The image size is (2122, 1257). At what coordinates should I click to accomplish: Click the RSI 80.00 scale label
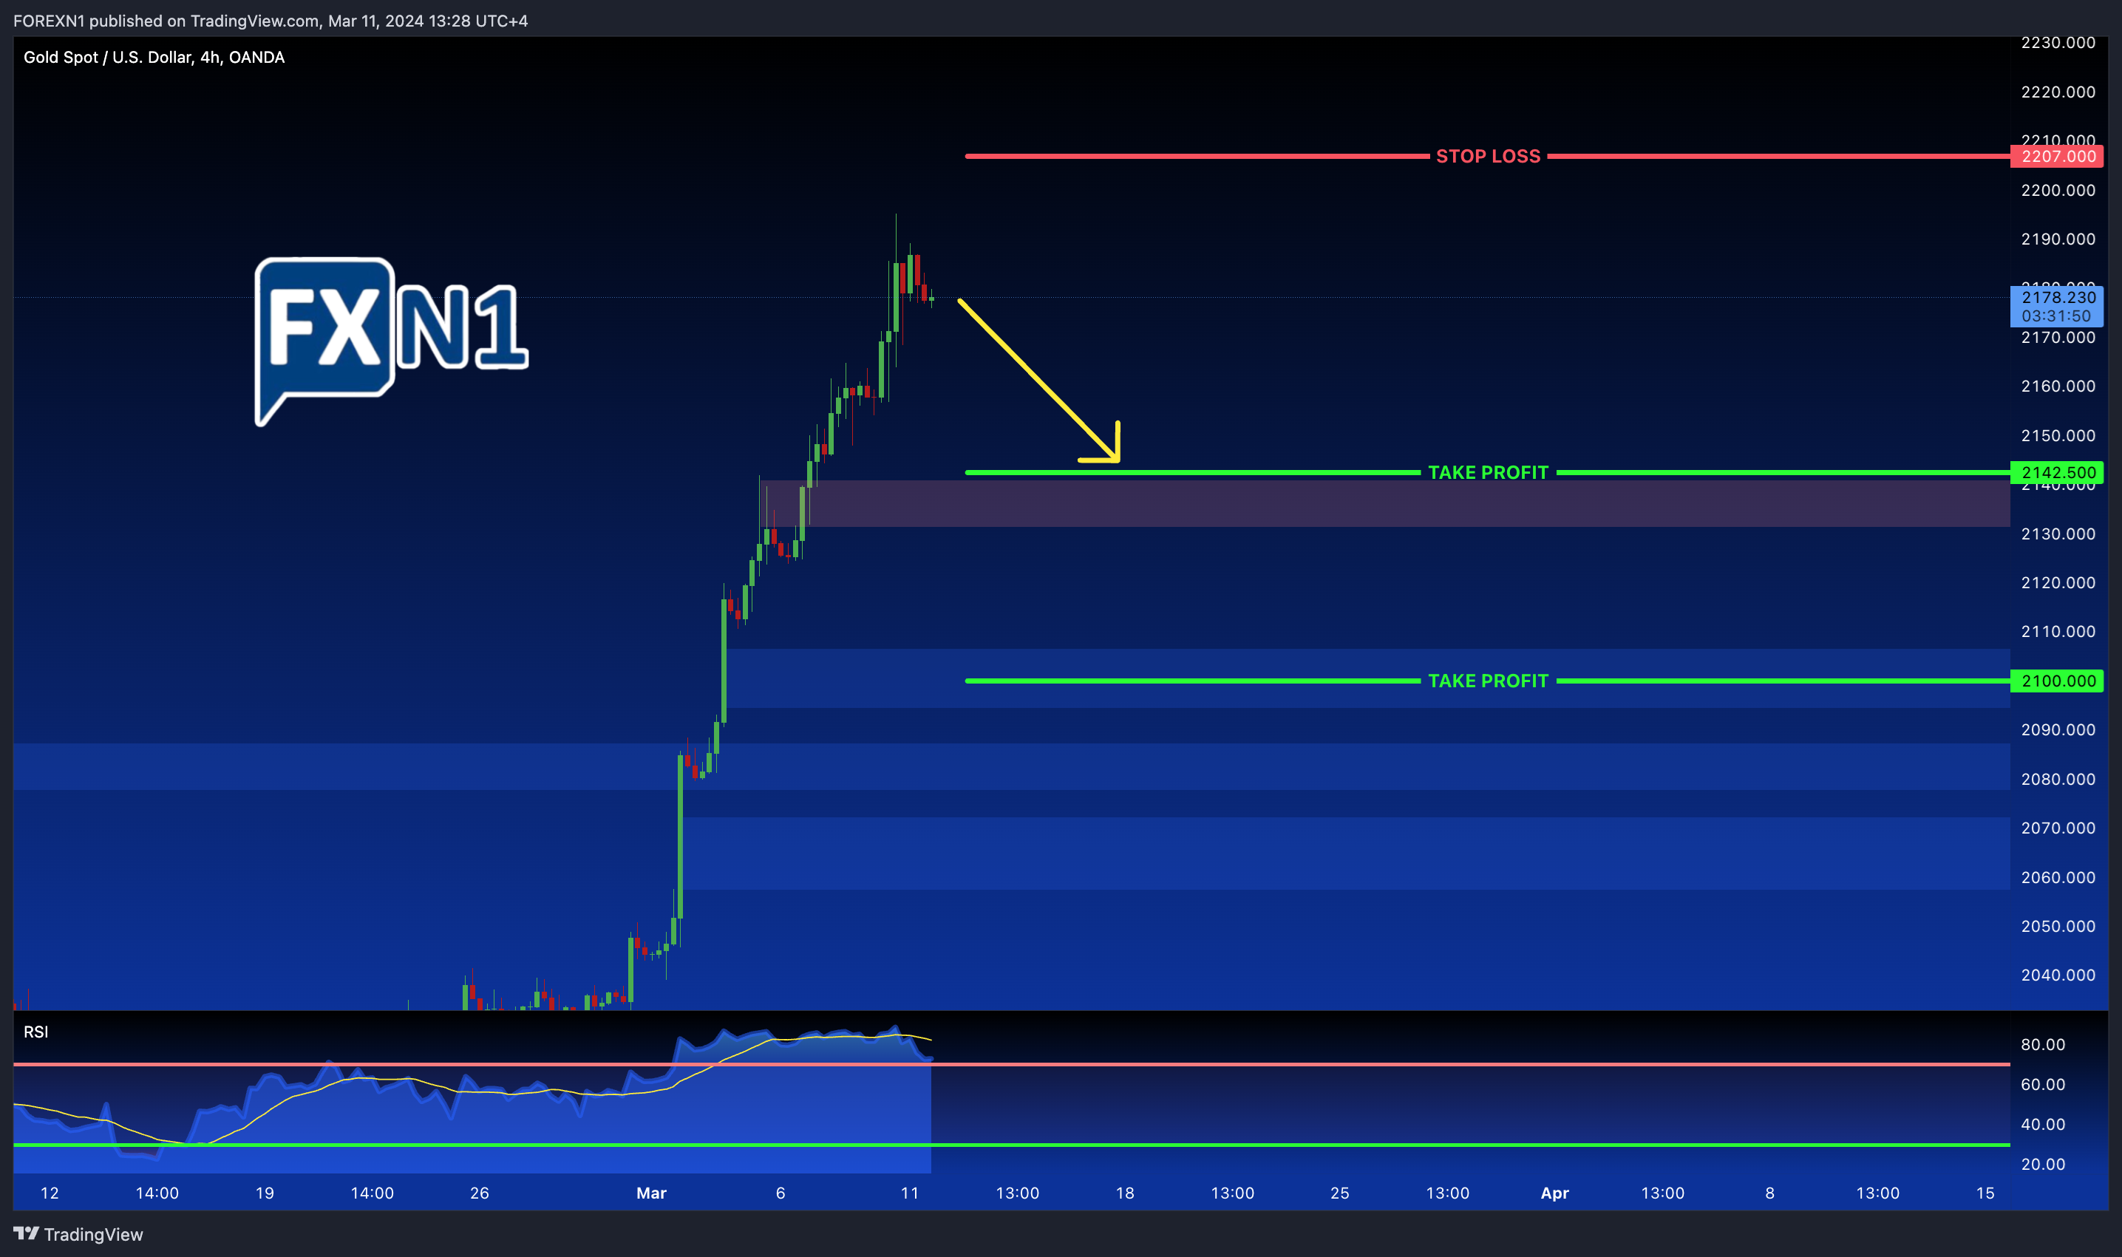(2042, 1044)
